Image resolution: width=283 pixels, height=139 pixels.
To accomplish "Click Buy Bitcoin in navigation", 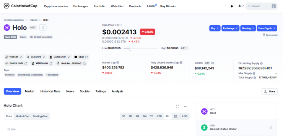I will pyautogui.click(x=168, y=6).
